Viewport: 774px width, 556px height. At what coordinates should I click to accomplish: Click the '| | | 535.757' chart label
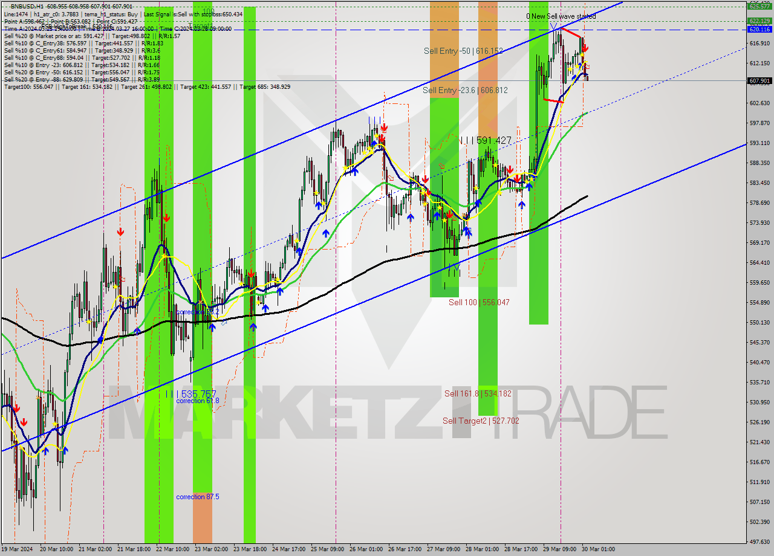190,393
